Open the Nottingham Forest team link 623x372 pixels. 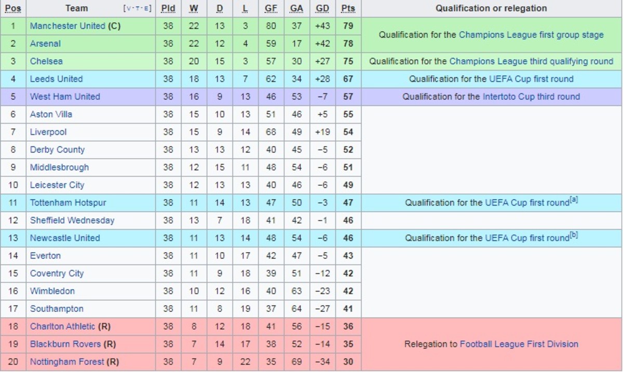pyautogui.click(x=67, y=362)
